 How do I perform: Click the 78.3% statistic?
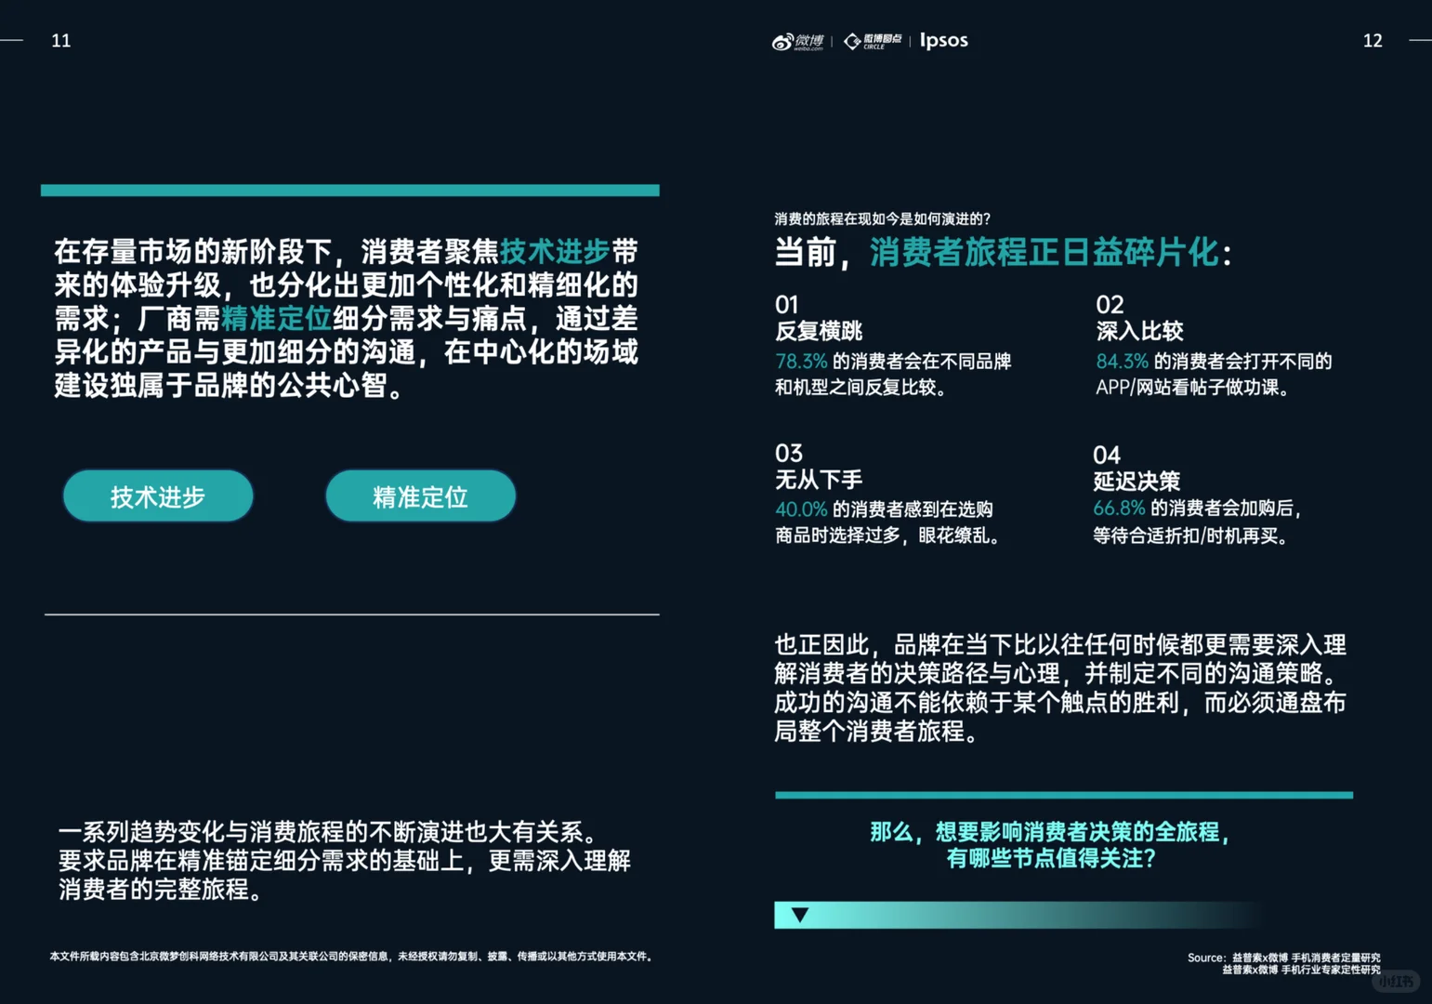(x=801, y=361)
